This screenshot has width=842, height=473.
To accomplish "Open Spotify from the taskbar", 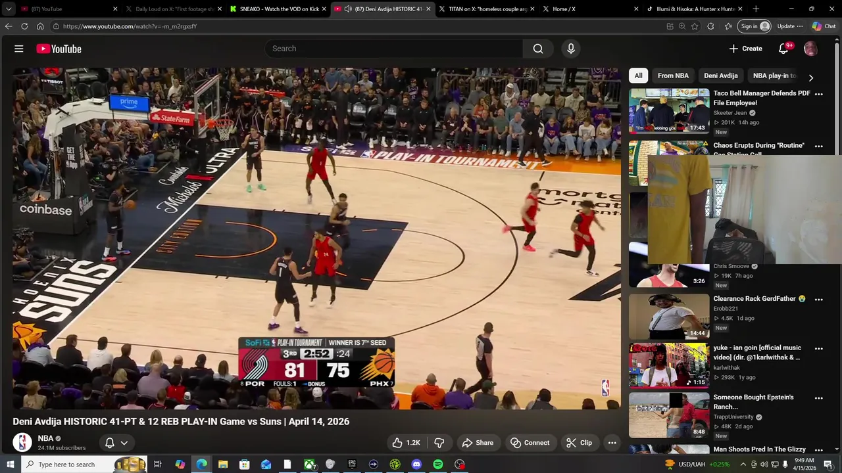I will point(438,464).
